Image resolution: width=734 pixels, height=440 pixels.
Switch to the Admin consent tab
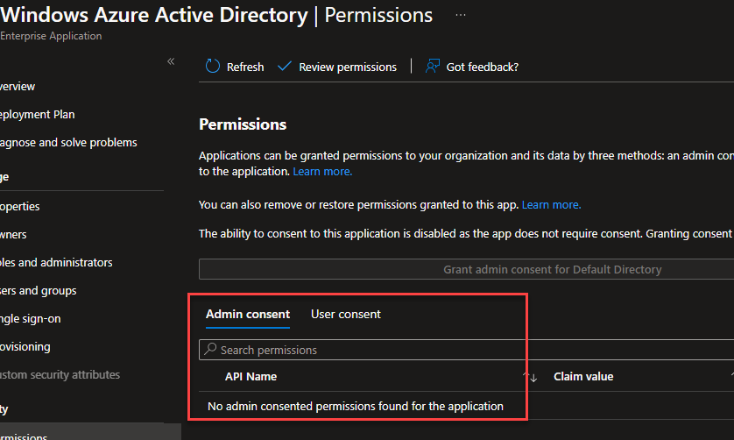click(248, 315)
